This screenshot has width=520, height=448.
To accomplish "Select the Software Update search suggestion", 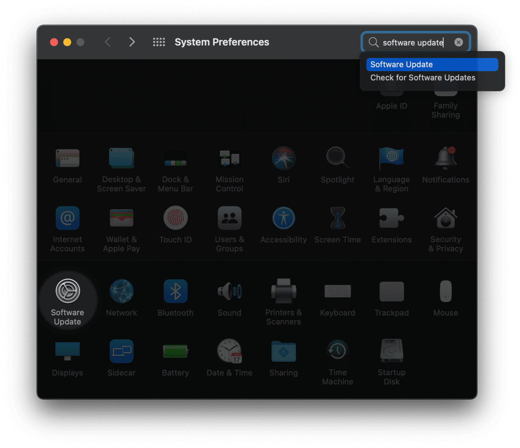I will click(x=432, y=65).
